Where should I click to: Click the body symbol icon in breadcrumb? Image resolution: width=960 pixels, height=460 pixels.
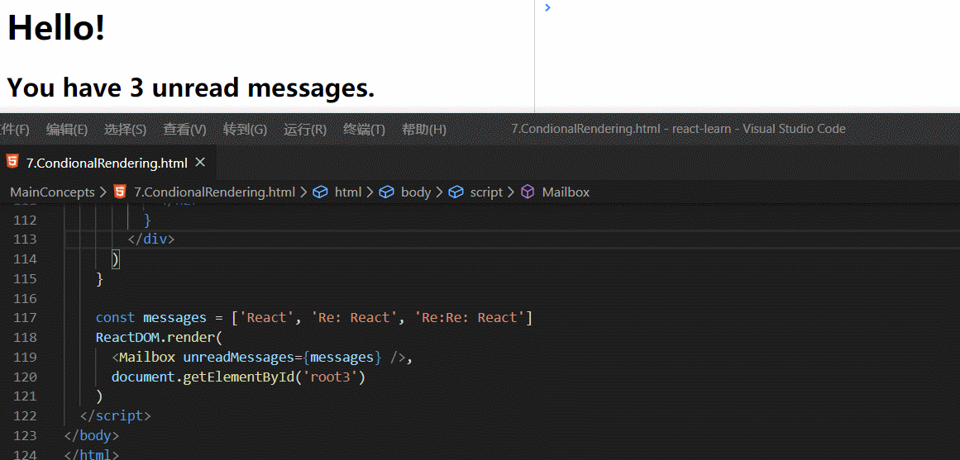(386, 192)
